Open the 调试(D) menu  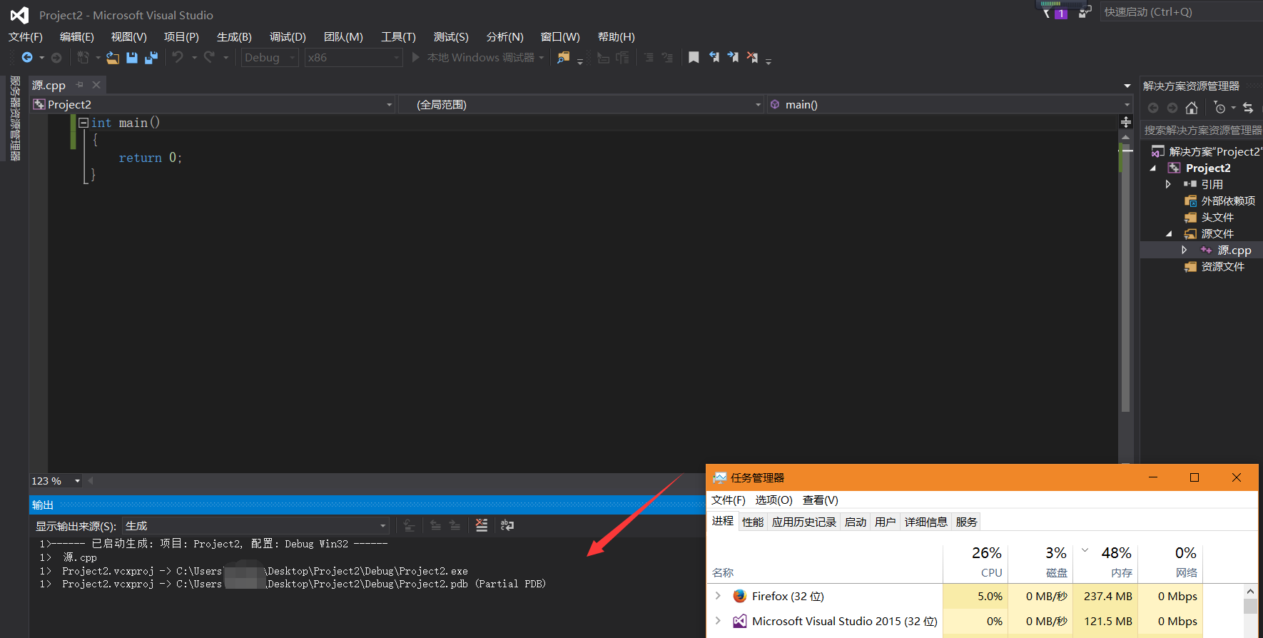(x=288, y=36)
